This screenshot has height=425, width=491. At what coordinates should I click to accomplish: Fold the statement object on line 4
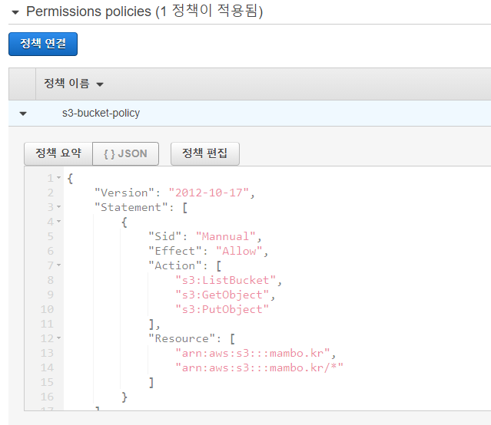[x=58, y=222]
